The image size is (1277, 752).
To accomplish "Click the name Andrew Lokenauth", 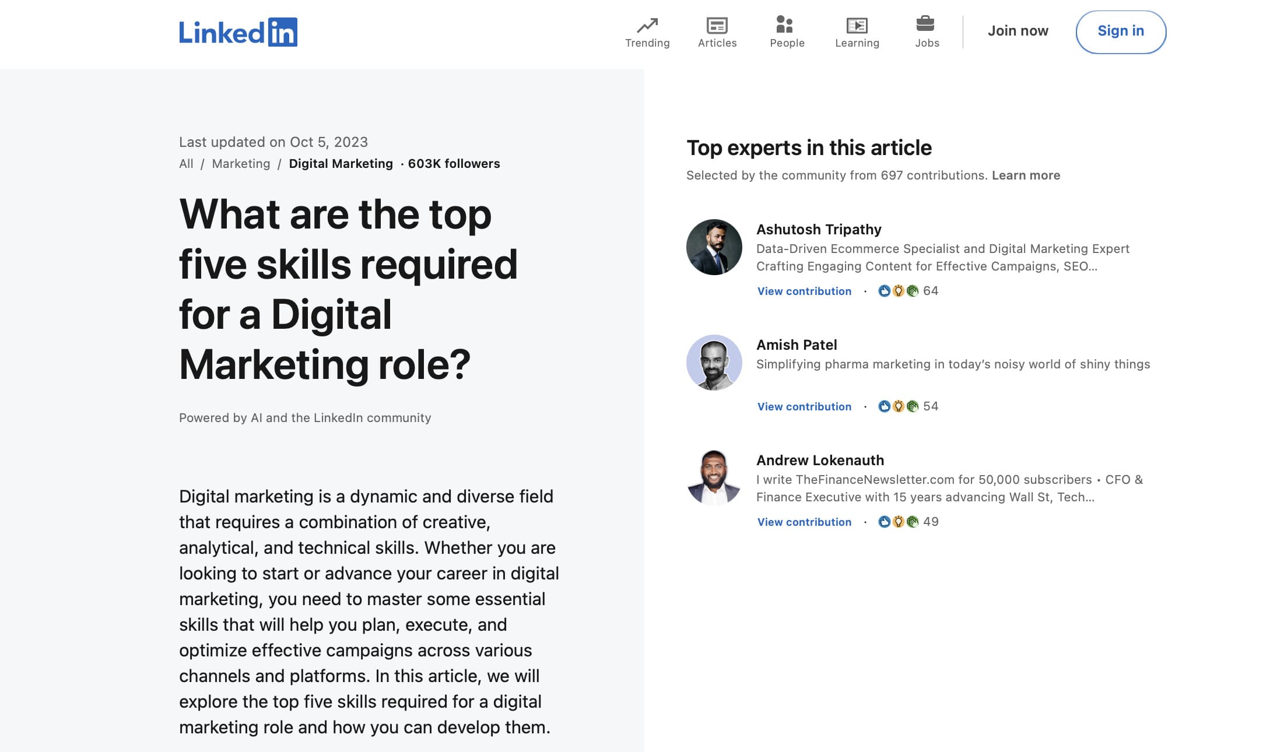I will click(x=820, y=461).
